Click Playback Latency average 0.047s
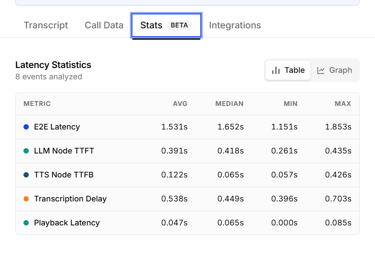The height and width of the screenshot is (269, 375). pos(174,223)
